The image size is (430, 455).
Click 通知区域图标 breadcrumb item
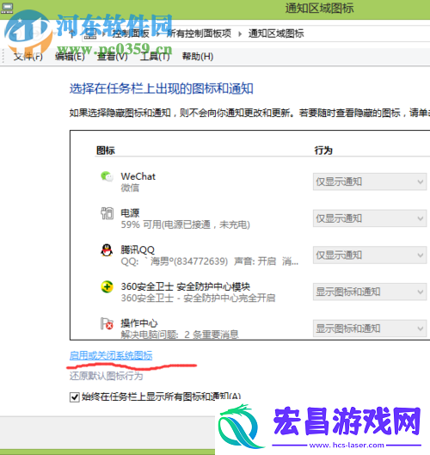276,34
